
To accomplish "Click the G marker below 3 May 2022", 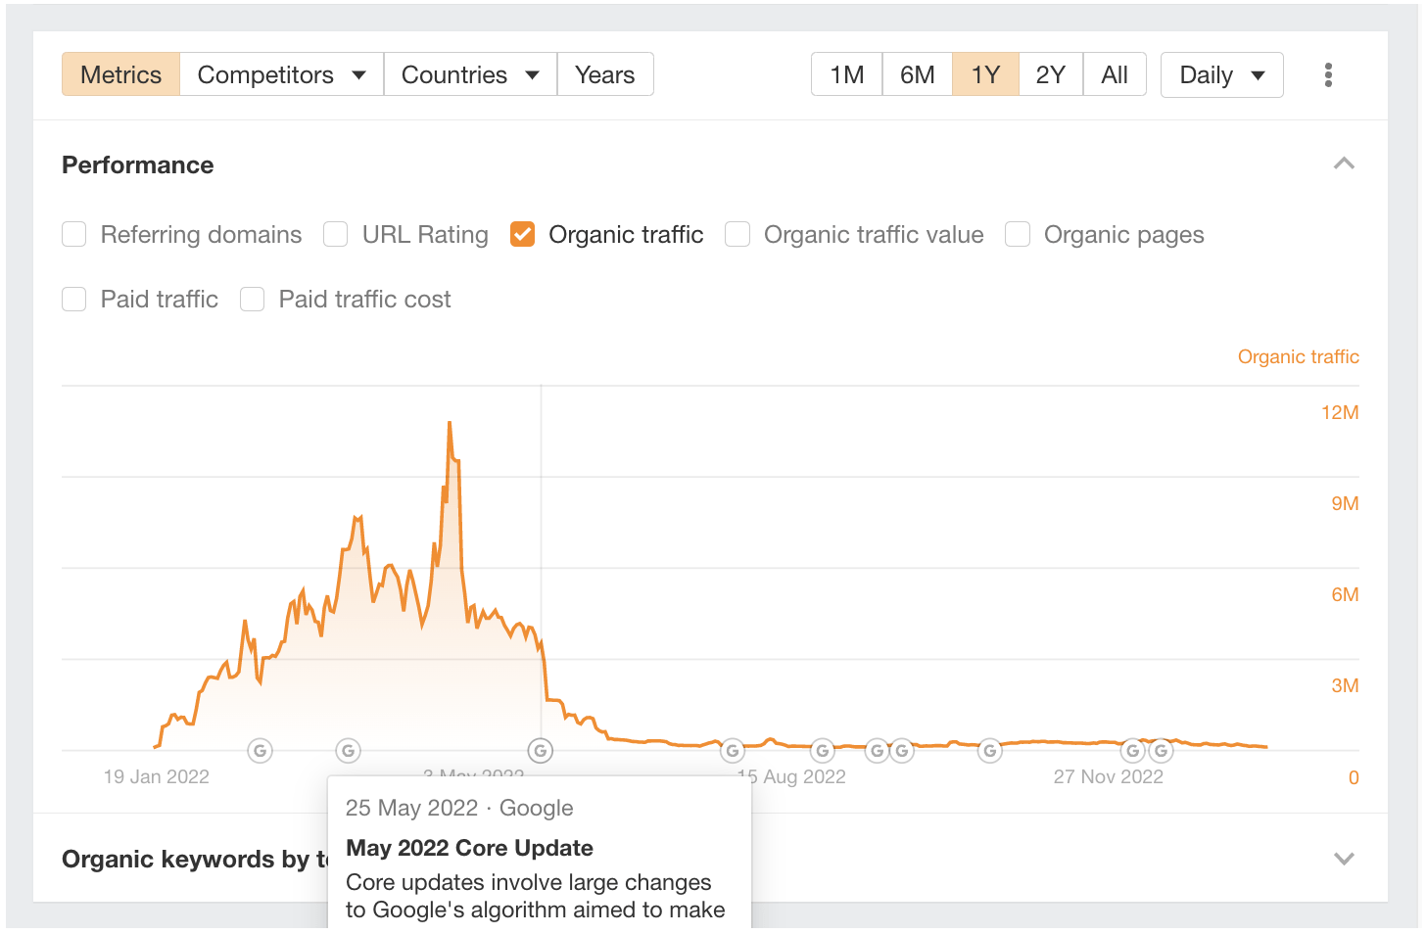I will pyautogui.click(x=540, y=750).
